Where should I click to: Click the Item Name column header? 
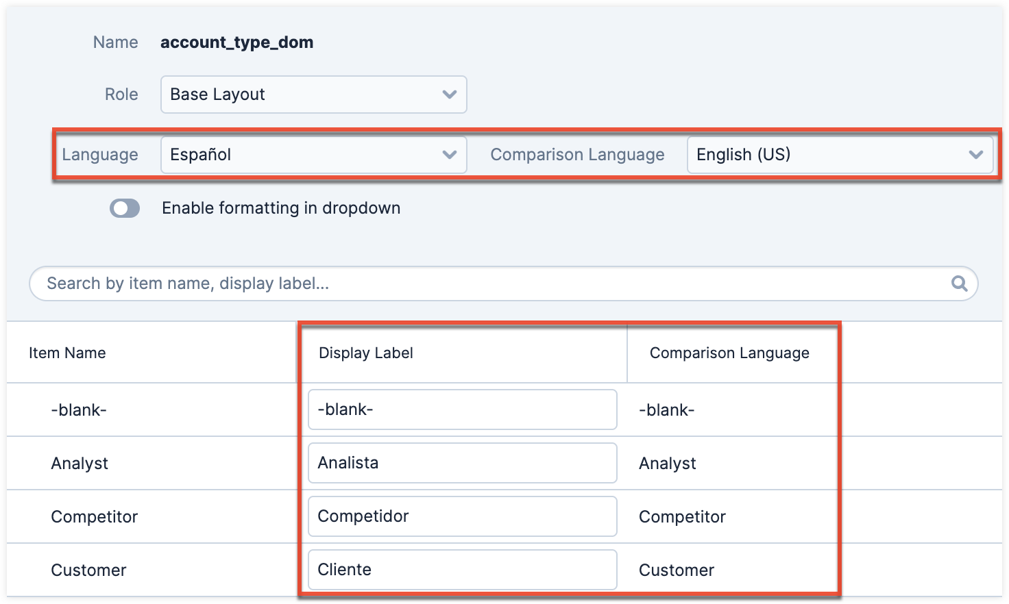point(67,353)
